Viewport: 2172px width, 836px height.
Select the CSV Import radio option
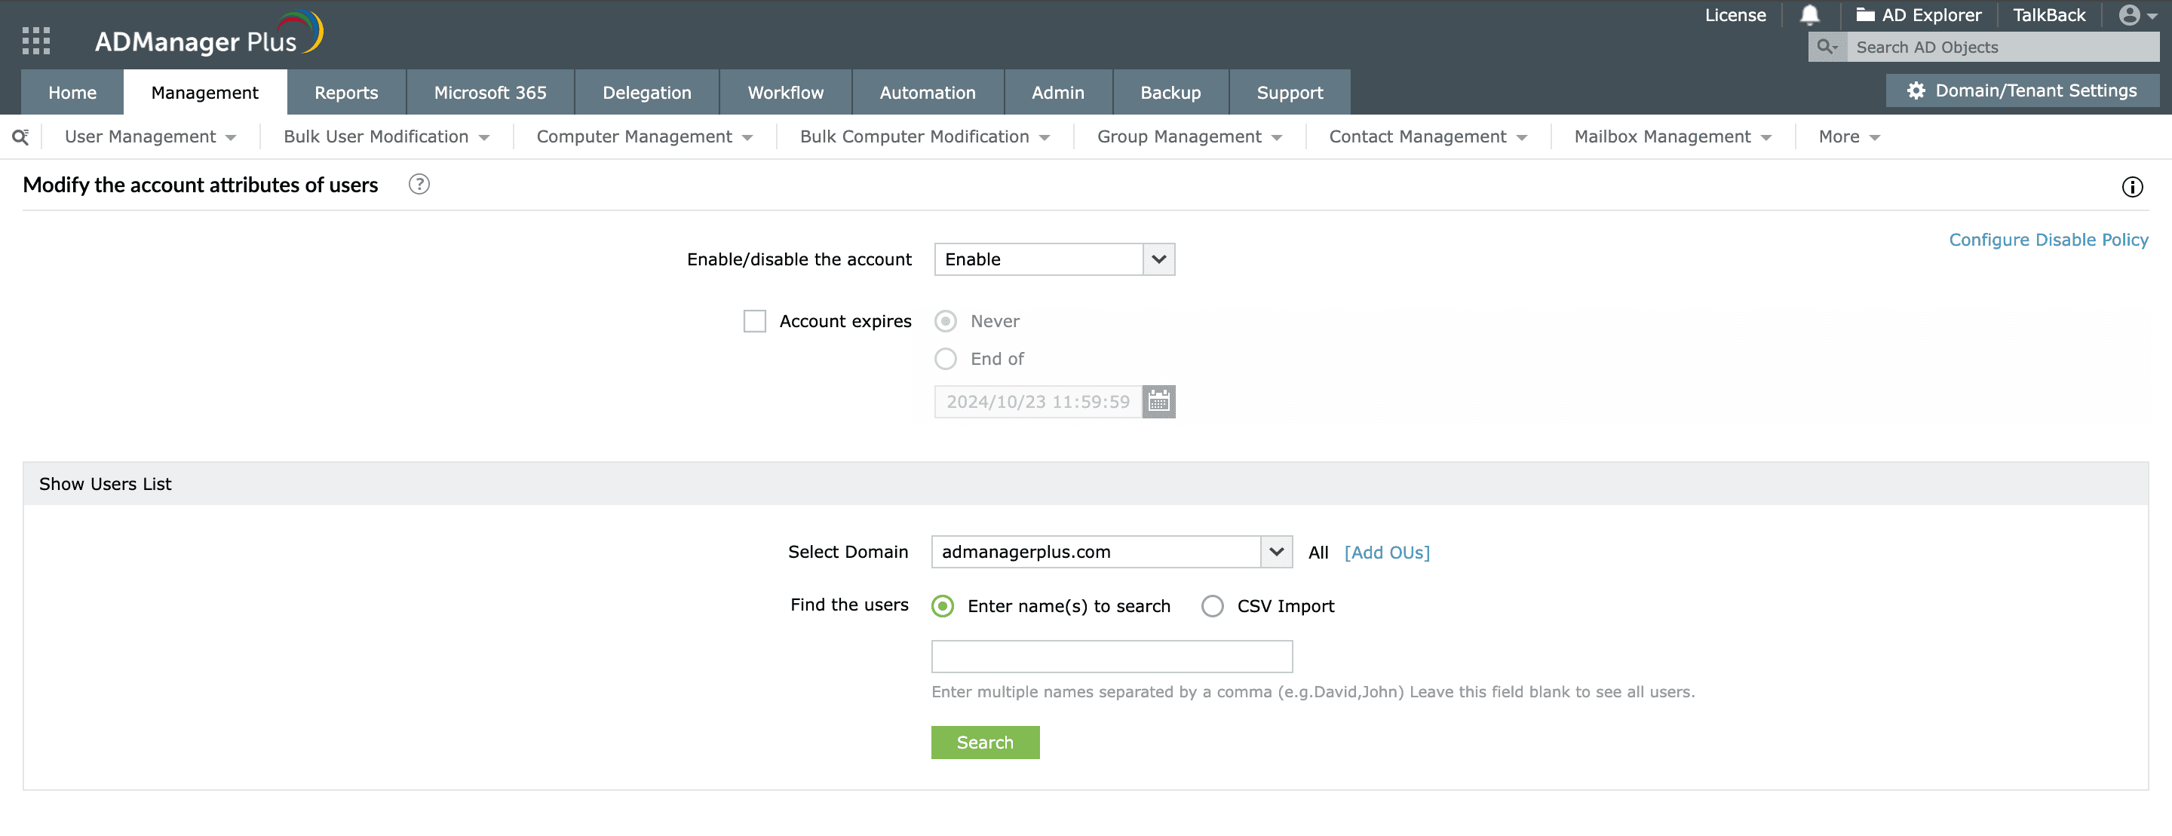tap(1212, 606)
